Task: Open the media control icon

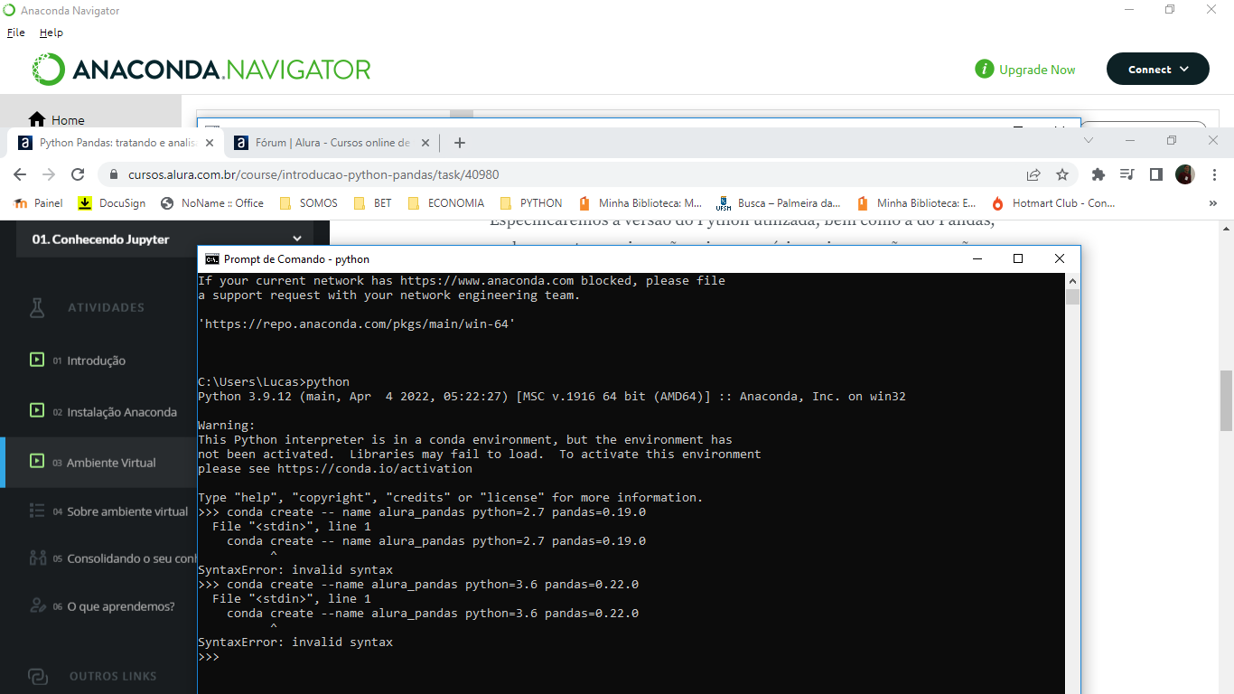Action: pyautogui.click(x=1126, y=174)
